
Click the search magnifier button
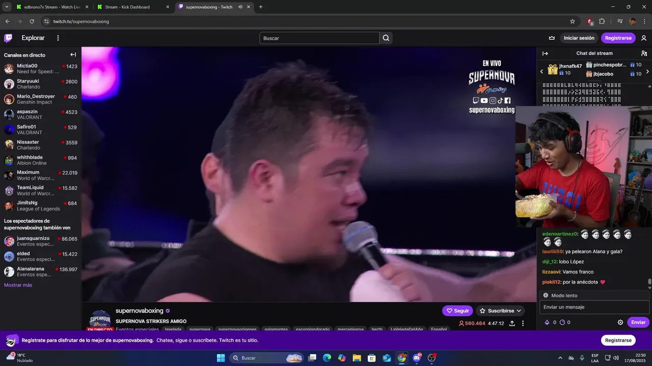[x=386, y=38]
